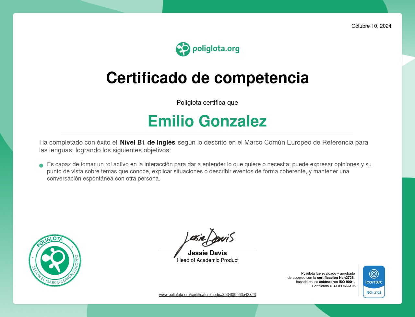Open the poliglota.org/certificates verification link
The width and height of the screenshot is (415, 317).
[x=207, y=295]
